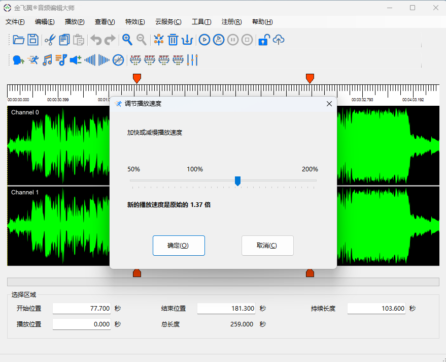
Task: Click the trash delete icon
Action: coord(173,40)
